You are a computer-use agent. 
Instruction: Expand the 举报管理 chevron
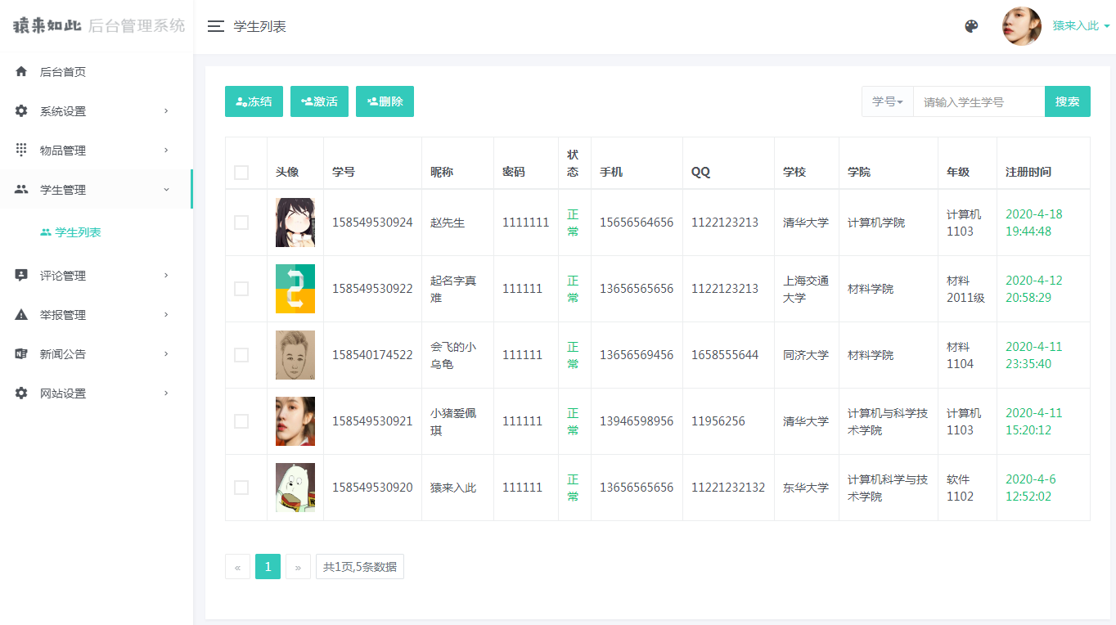166,315
